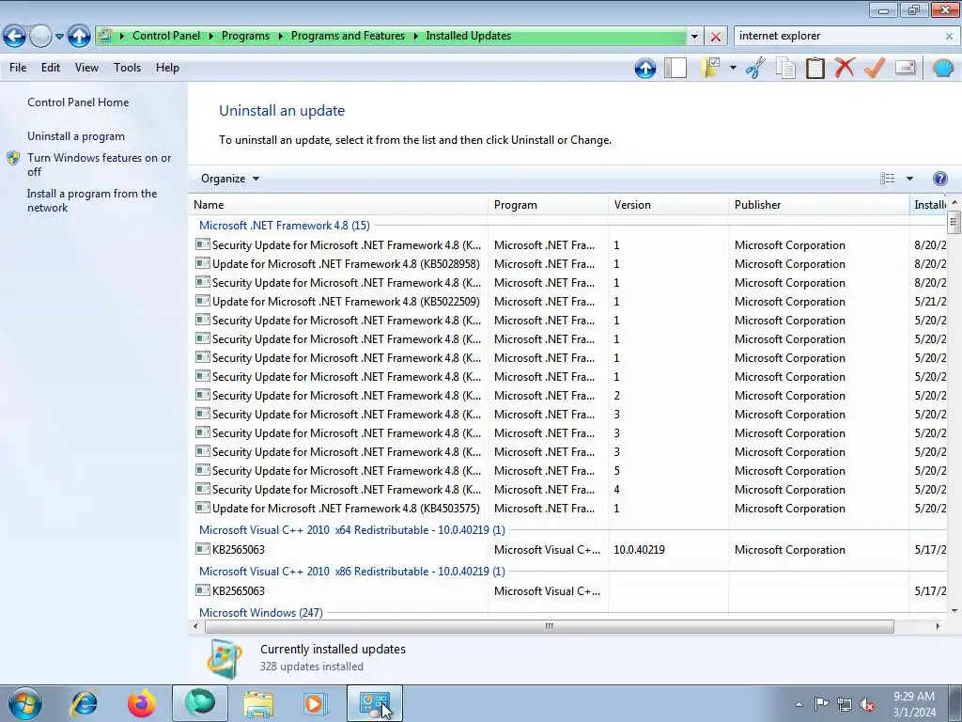
Task: Open Install a program from the network
Action: (92, 200)
